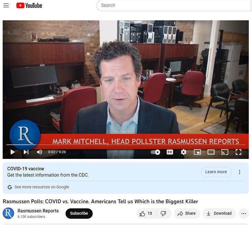Activate miniplayer mode
Screen dimensions: 252x225
[197, 152]
